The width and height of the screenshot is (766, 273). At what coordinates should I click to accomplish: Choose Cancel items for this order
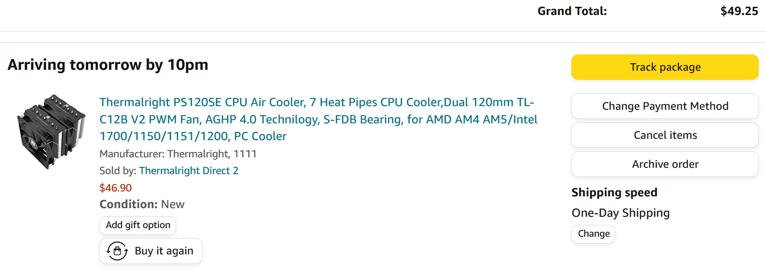665,135
